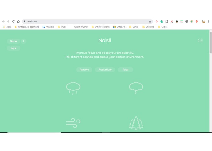Play the forest pine trees sound icon

coord(136,123)
